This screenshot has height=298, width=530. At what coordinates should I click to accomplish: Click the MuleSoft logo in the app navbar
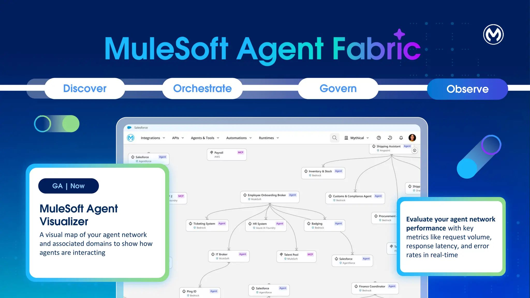pos(131,138)
